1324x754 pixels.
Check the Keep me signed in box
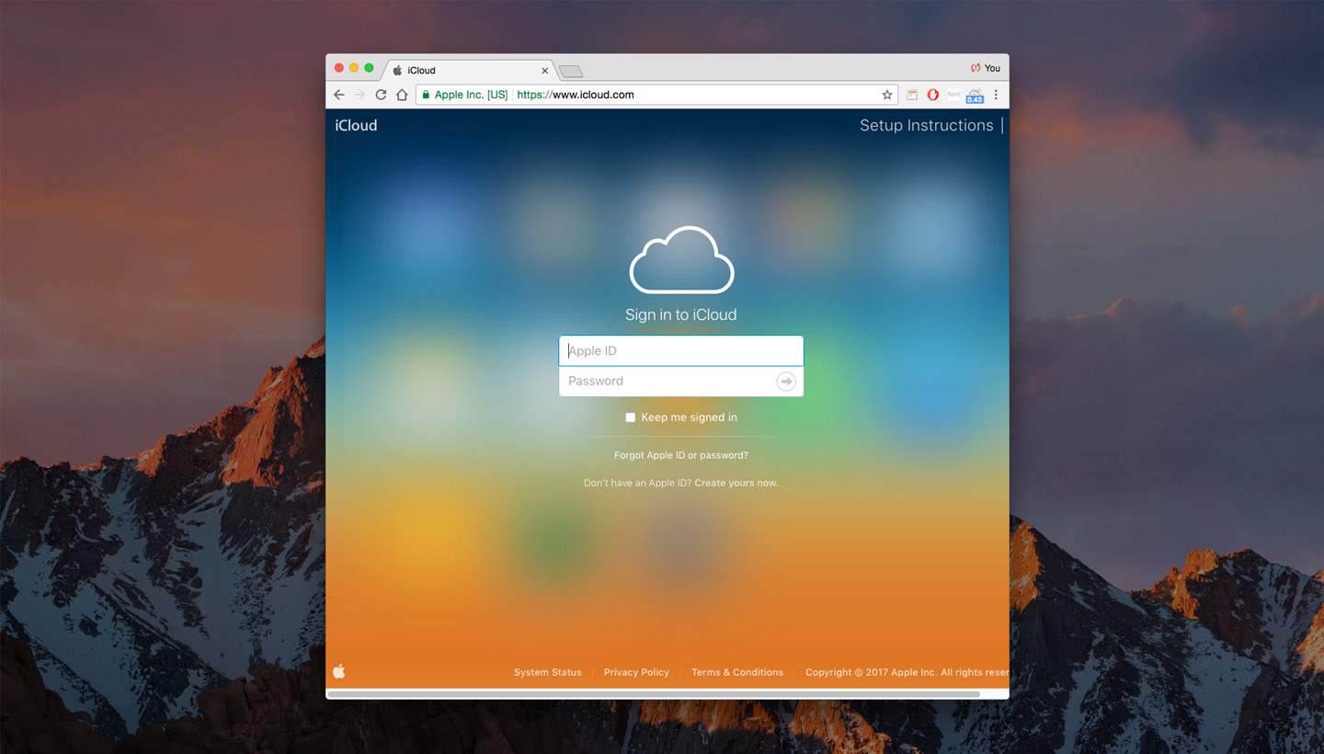point(630,417)
